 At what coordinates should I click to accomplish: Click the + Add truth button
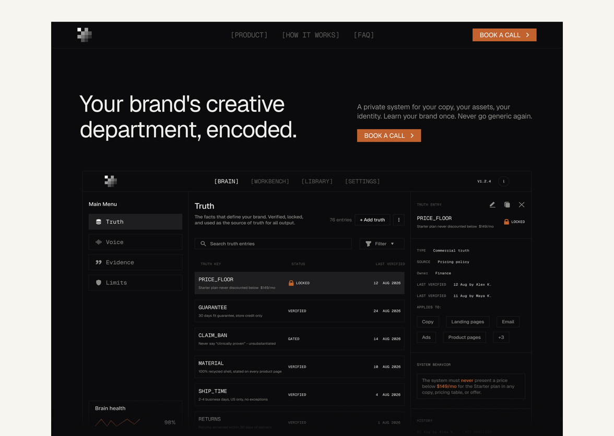pyautogui.click(x=372, y=220)
